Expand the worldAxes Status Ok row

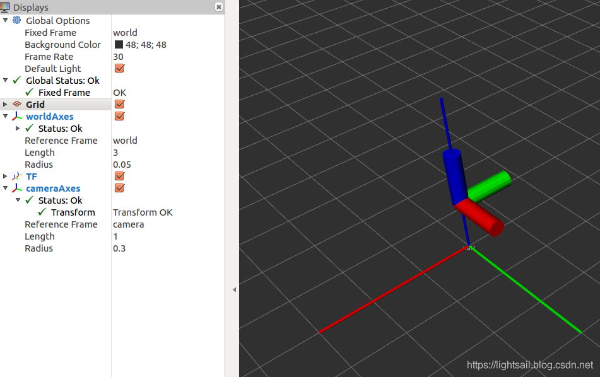pos(18,128)
